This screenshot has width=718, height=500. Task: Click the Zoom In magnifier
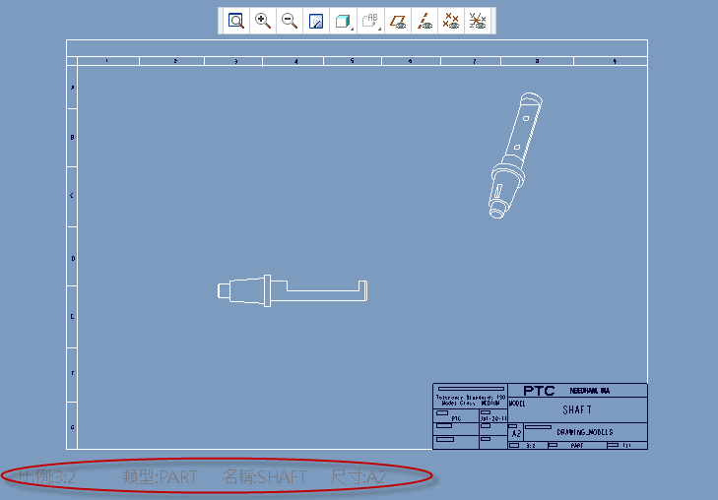click(x=263, y=21)
